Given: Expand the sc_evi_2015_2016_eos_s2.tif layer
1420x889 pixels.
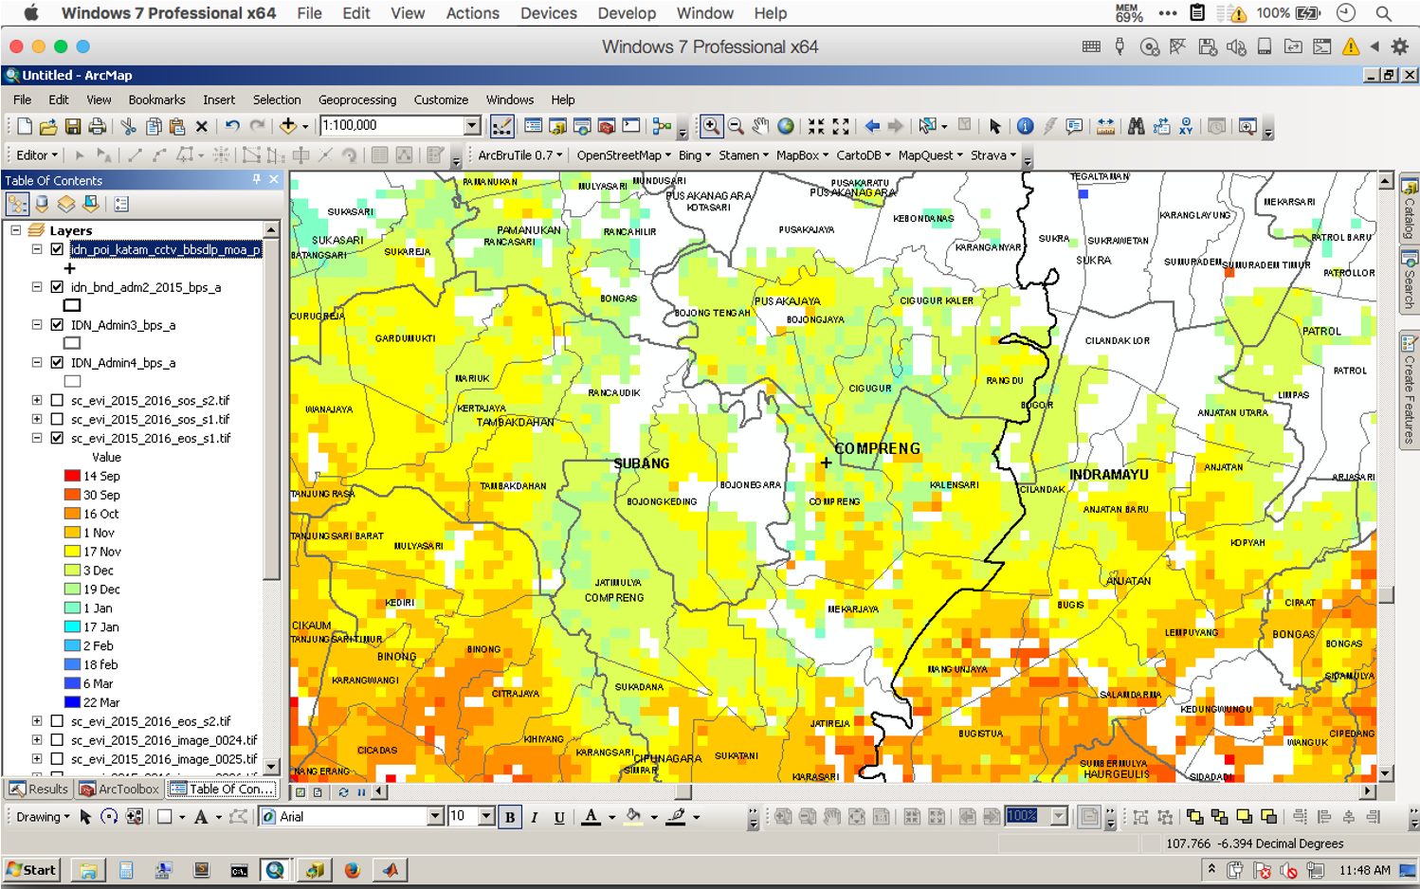Looking at the screenshot, I should [37, 721].
